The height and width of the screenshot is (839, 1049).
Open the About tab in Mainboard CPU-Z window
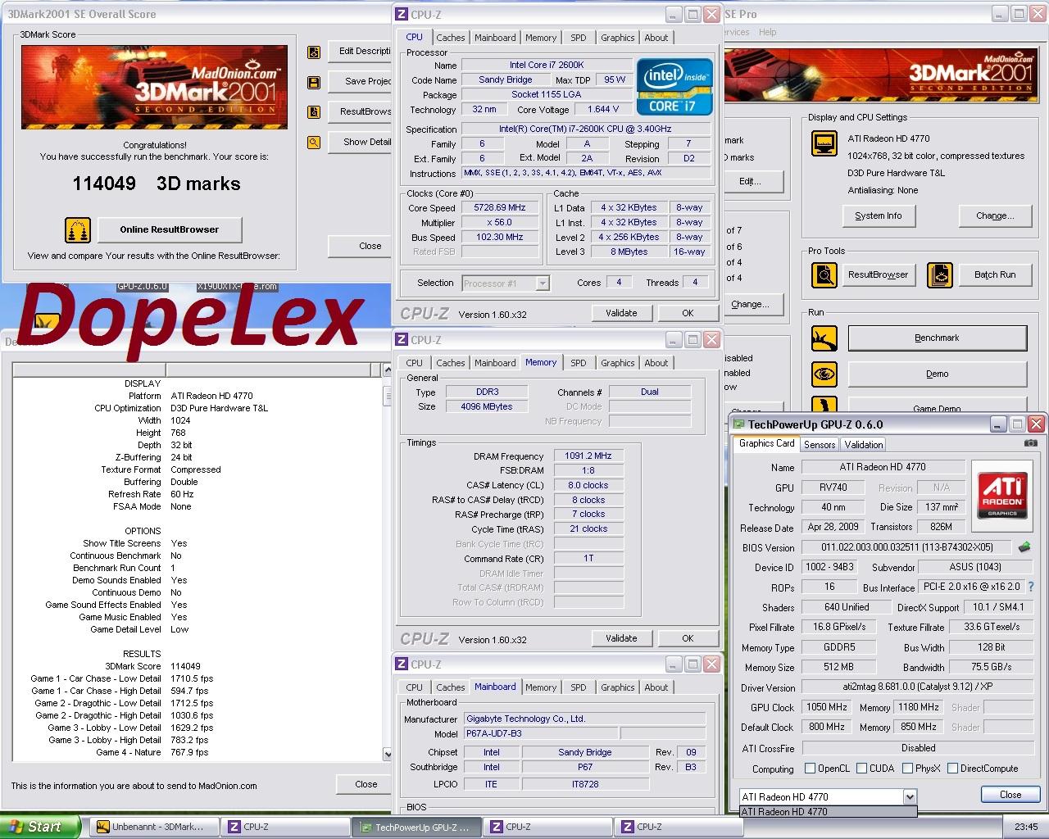(x=656, y=687)
